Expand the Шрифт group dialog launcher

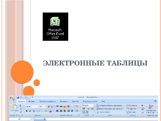click(53, 115)
